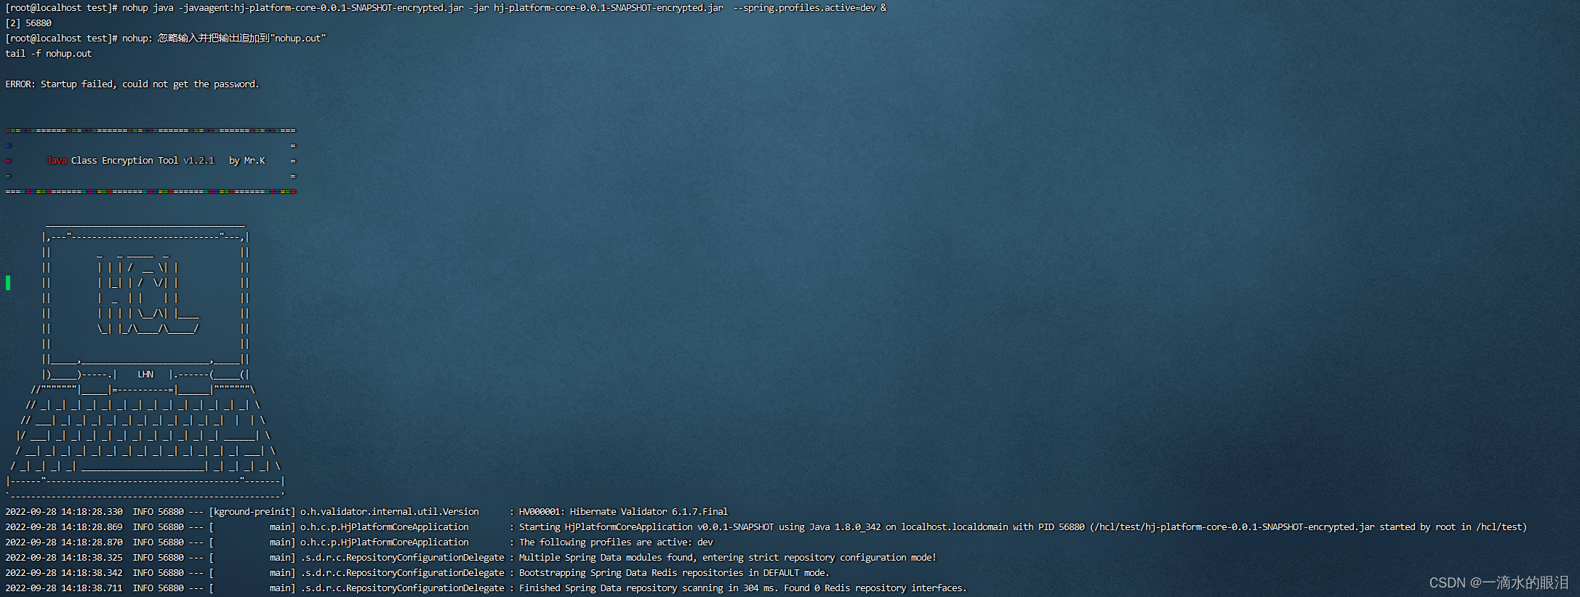Screen dimensions: 1580x597
Task: Click "Starting HjPlatformCoreApplication v0.0.1-SNAPSHOT" message
Action: point(646,527)
